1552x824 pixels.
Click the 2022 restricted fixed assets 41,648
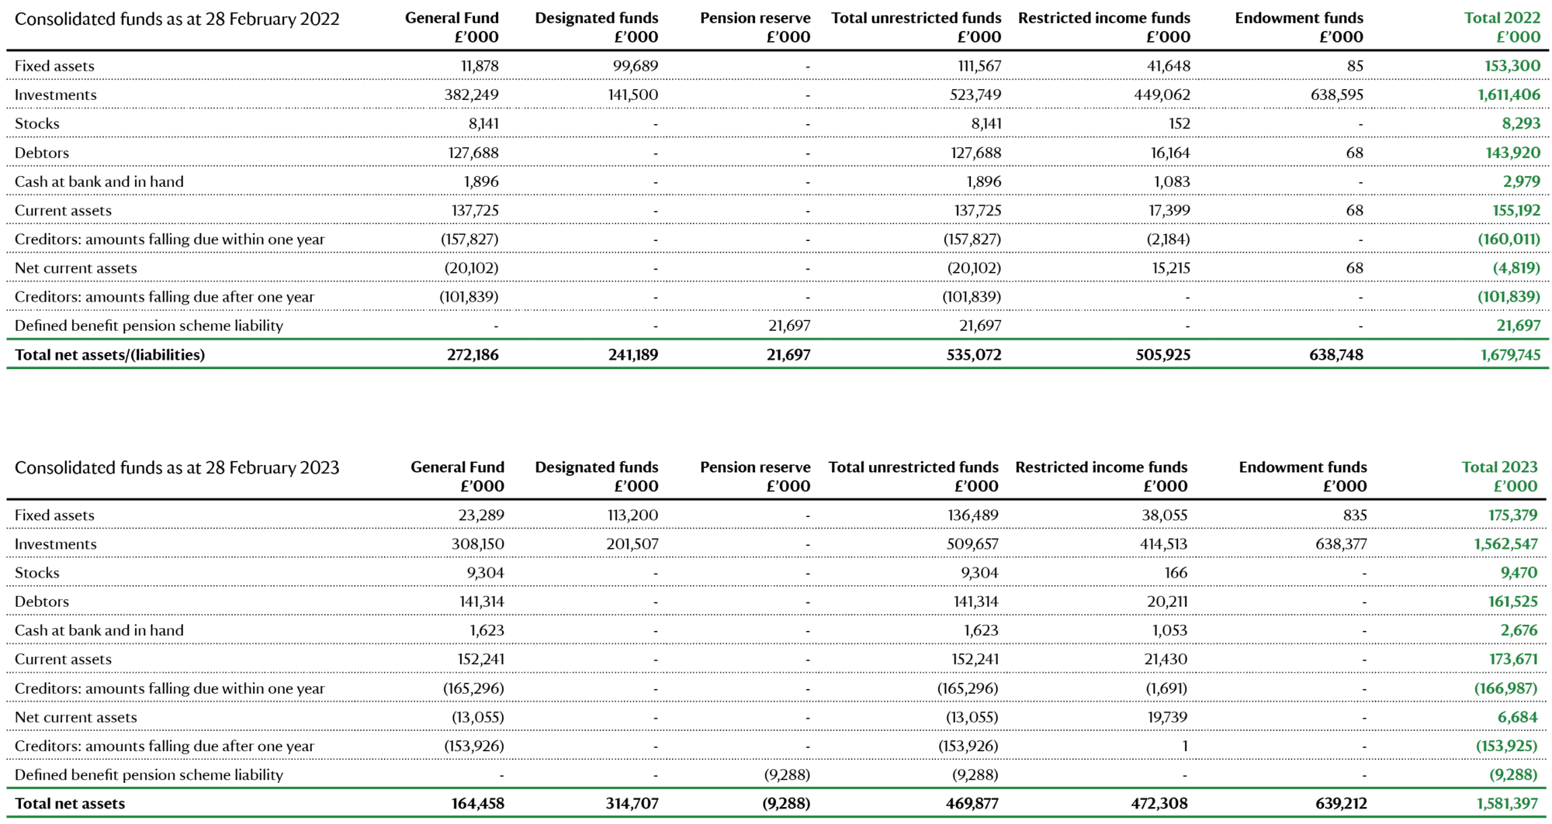[1169, 66]
